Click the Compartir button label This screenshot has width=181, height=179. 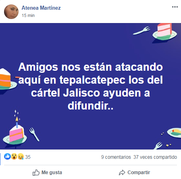[x=139, y=173]
